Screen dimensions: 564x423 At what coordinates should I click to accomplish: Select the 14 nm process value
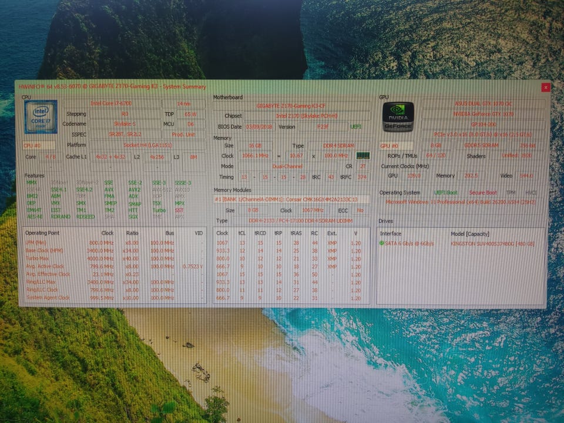point(184,103)
